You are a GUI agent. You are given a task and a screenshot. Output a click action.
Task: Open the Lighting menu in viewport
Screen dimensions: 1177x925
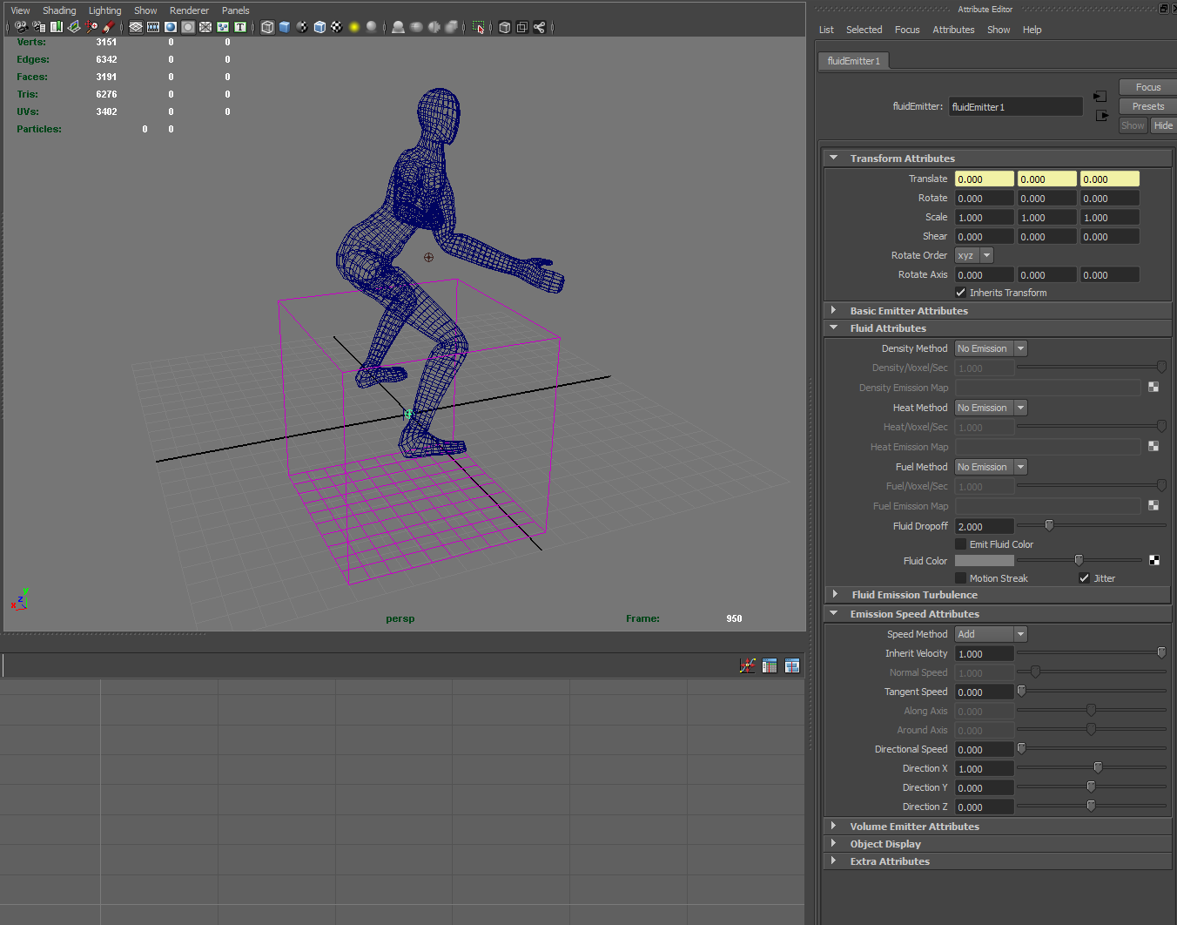pos(104,10)
